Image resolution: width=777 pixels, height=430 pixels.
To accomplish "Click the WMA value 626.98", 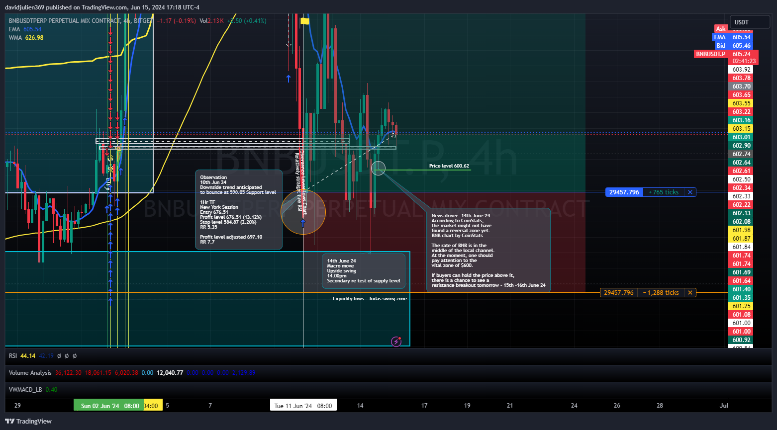I will [x=34, y=38].
